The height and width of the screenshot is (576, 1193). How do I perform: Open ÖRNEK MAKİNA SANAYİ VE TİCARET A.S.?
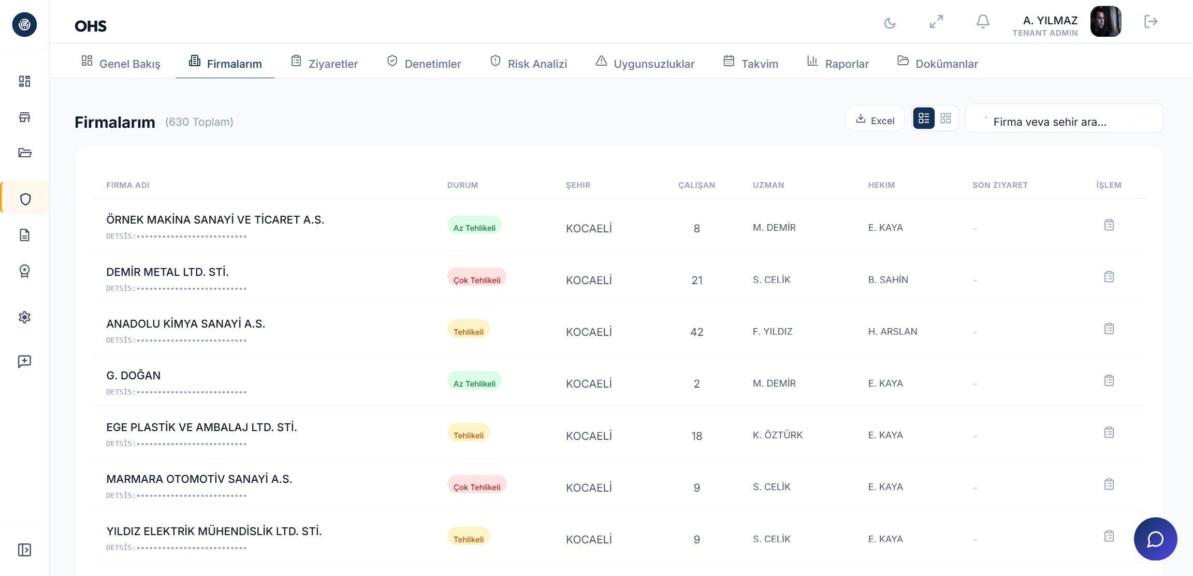pyautogui.click(x=215, y=219)
